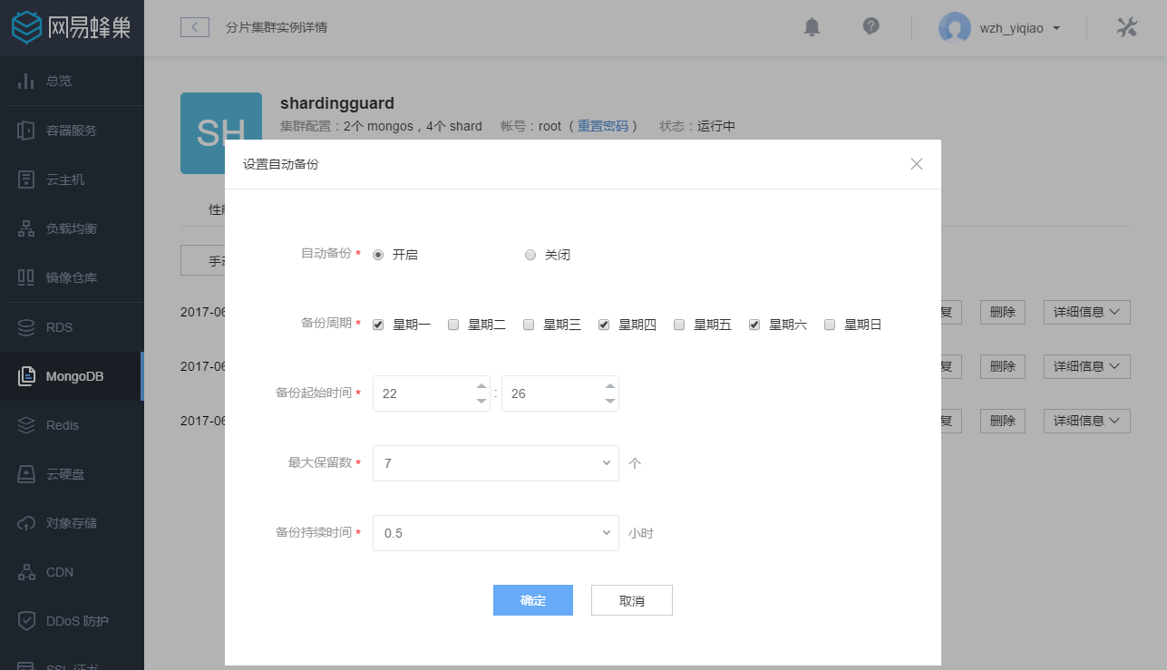Go to 云主机 in the sidebar

pyautogui.click(x=72, y=180)
